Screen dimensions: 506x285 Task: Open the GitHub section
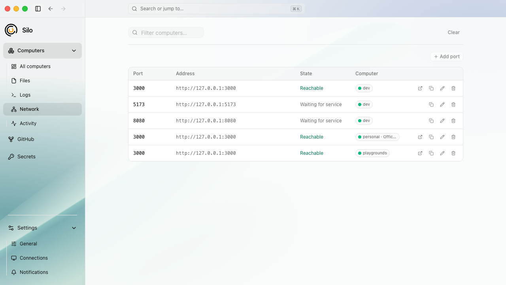pos(42,139)
